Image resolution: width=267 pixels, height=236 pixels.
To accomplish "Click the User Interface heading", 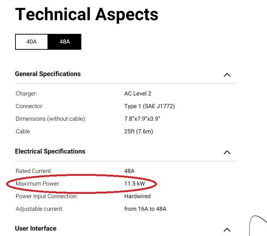I will pos(36,228).
